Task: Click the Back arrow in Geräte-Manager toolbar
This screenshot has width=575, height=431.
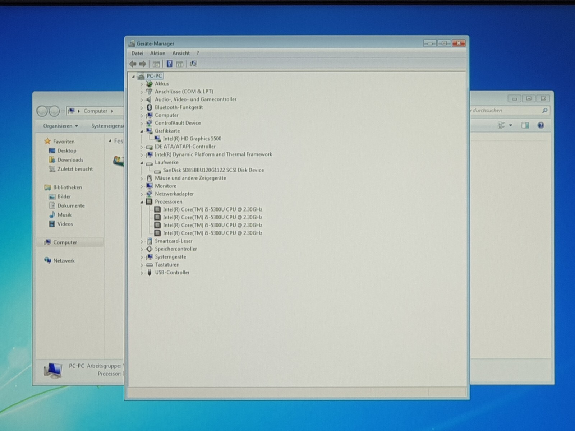Action: (133, 64)
